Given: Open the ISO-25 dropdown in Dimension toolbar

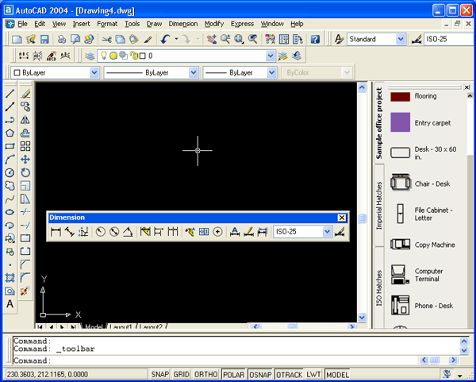Looking at the screenshot, I should pos(326,232).
